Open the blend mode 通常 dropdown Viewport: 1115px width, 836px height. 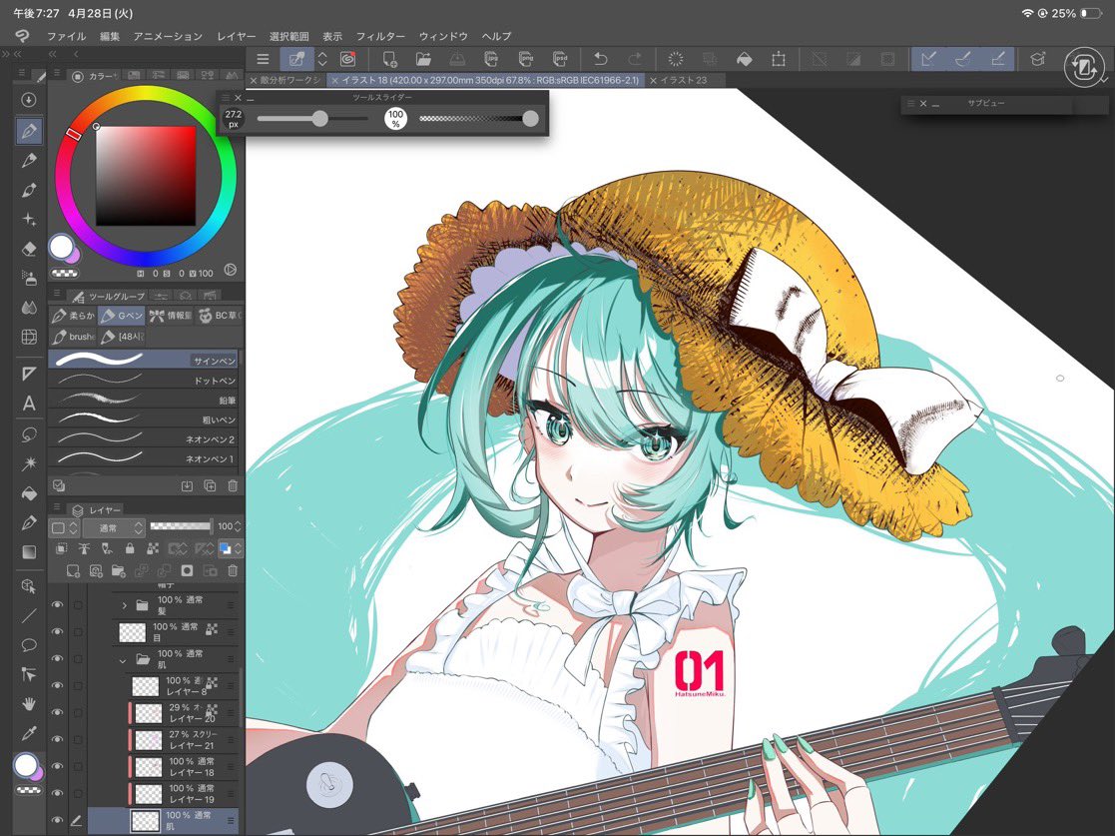click(114, 527)
